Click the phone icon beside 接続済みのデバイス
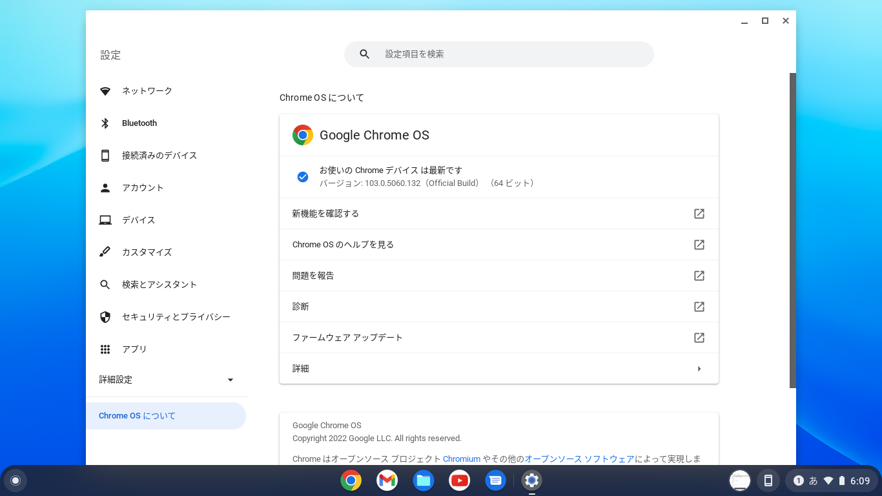 coord(105,156)
